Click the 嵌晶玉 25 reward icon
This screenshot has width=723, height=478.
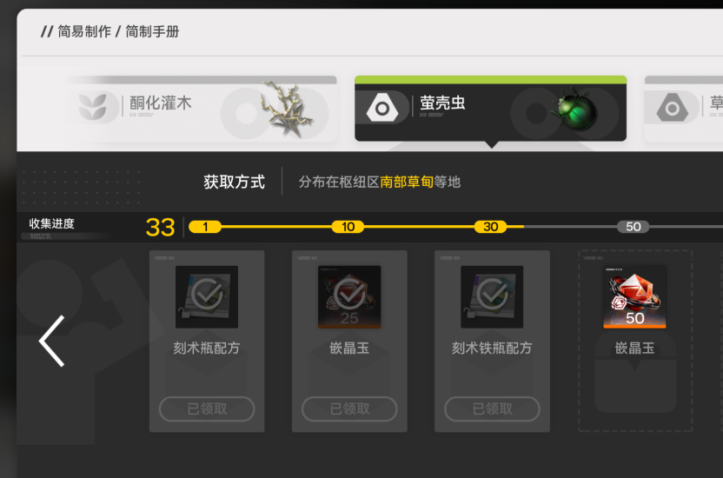tap(349, 297)
